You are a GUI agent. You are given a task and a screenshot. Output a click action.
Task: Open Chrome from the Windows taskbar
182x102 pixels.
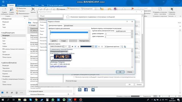36,100
